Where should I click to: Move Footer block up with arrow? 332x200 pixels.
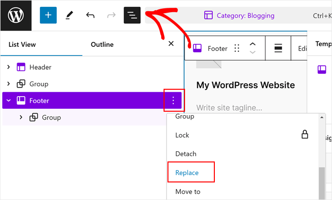click(x=252, y=44)
